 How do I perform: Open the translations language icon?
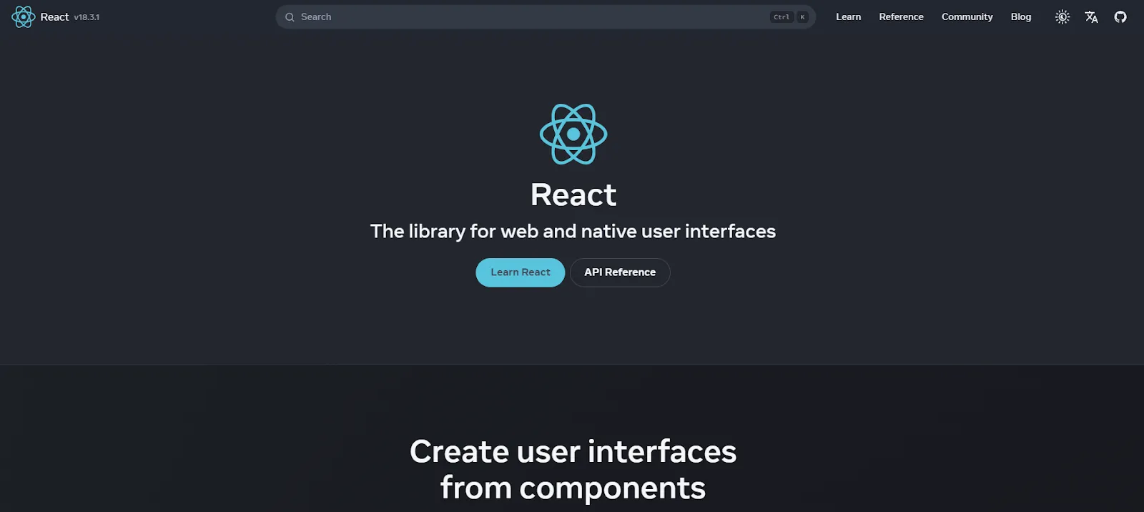pos(1091,17)
